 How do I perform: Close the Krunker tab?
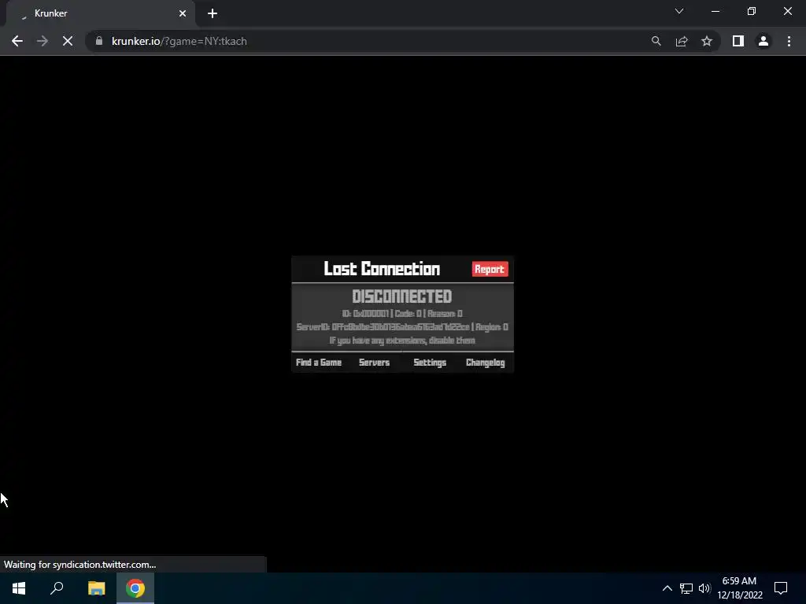click(183, 13)
